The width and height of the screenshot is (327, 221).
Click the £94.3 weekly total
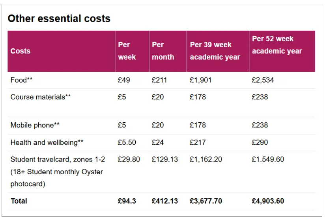tap(127, 201)
